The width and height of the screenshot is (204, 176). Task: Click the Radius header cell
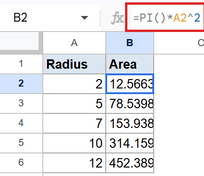click(x=74, y=64)
